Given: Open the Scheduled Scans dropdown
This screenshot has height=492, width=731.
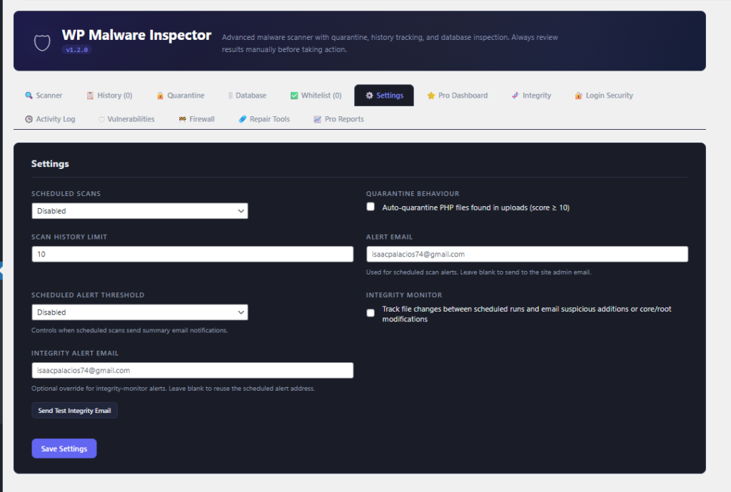Looking at the screenshot, I should (x=139, y=210).
